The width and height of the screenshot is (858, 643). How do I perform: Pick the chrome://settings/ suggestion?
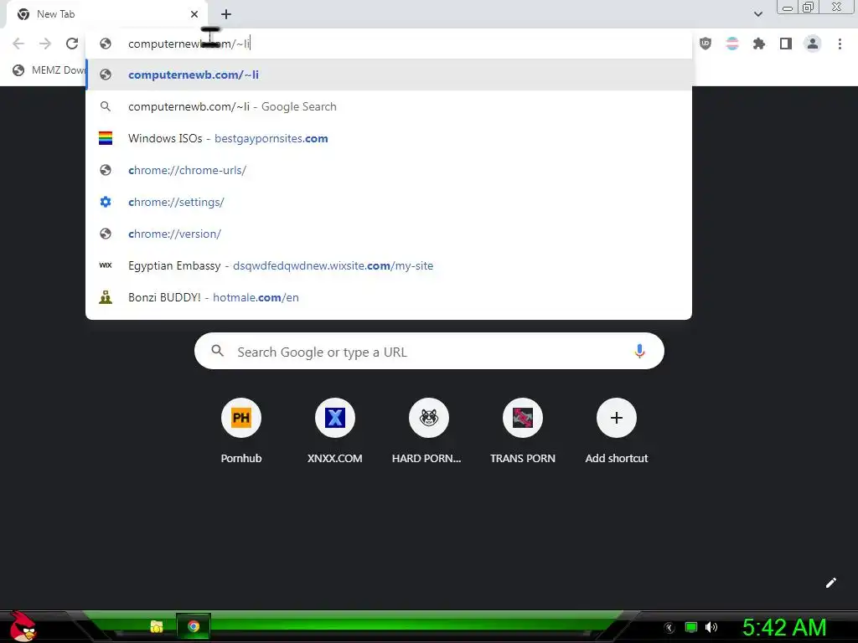389,202
